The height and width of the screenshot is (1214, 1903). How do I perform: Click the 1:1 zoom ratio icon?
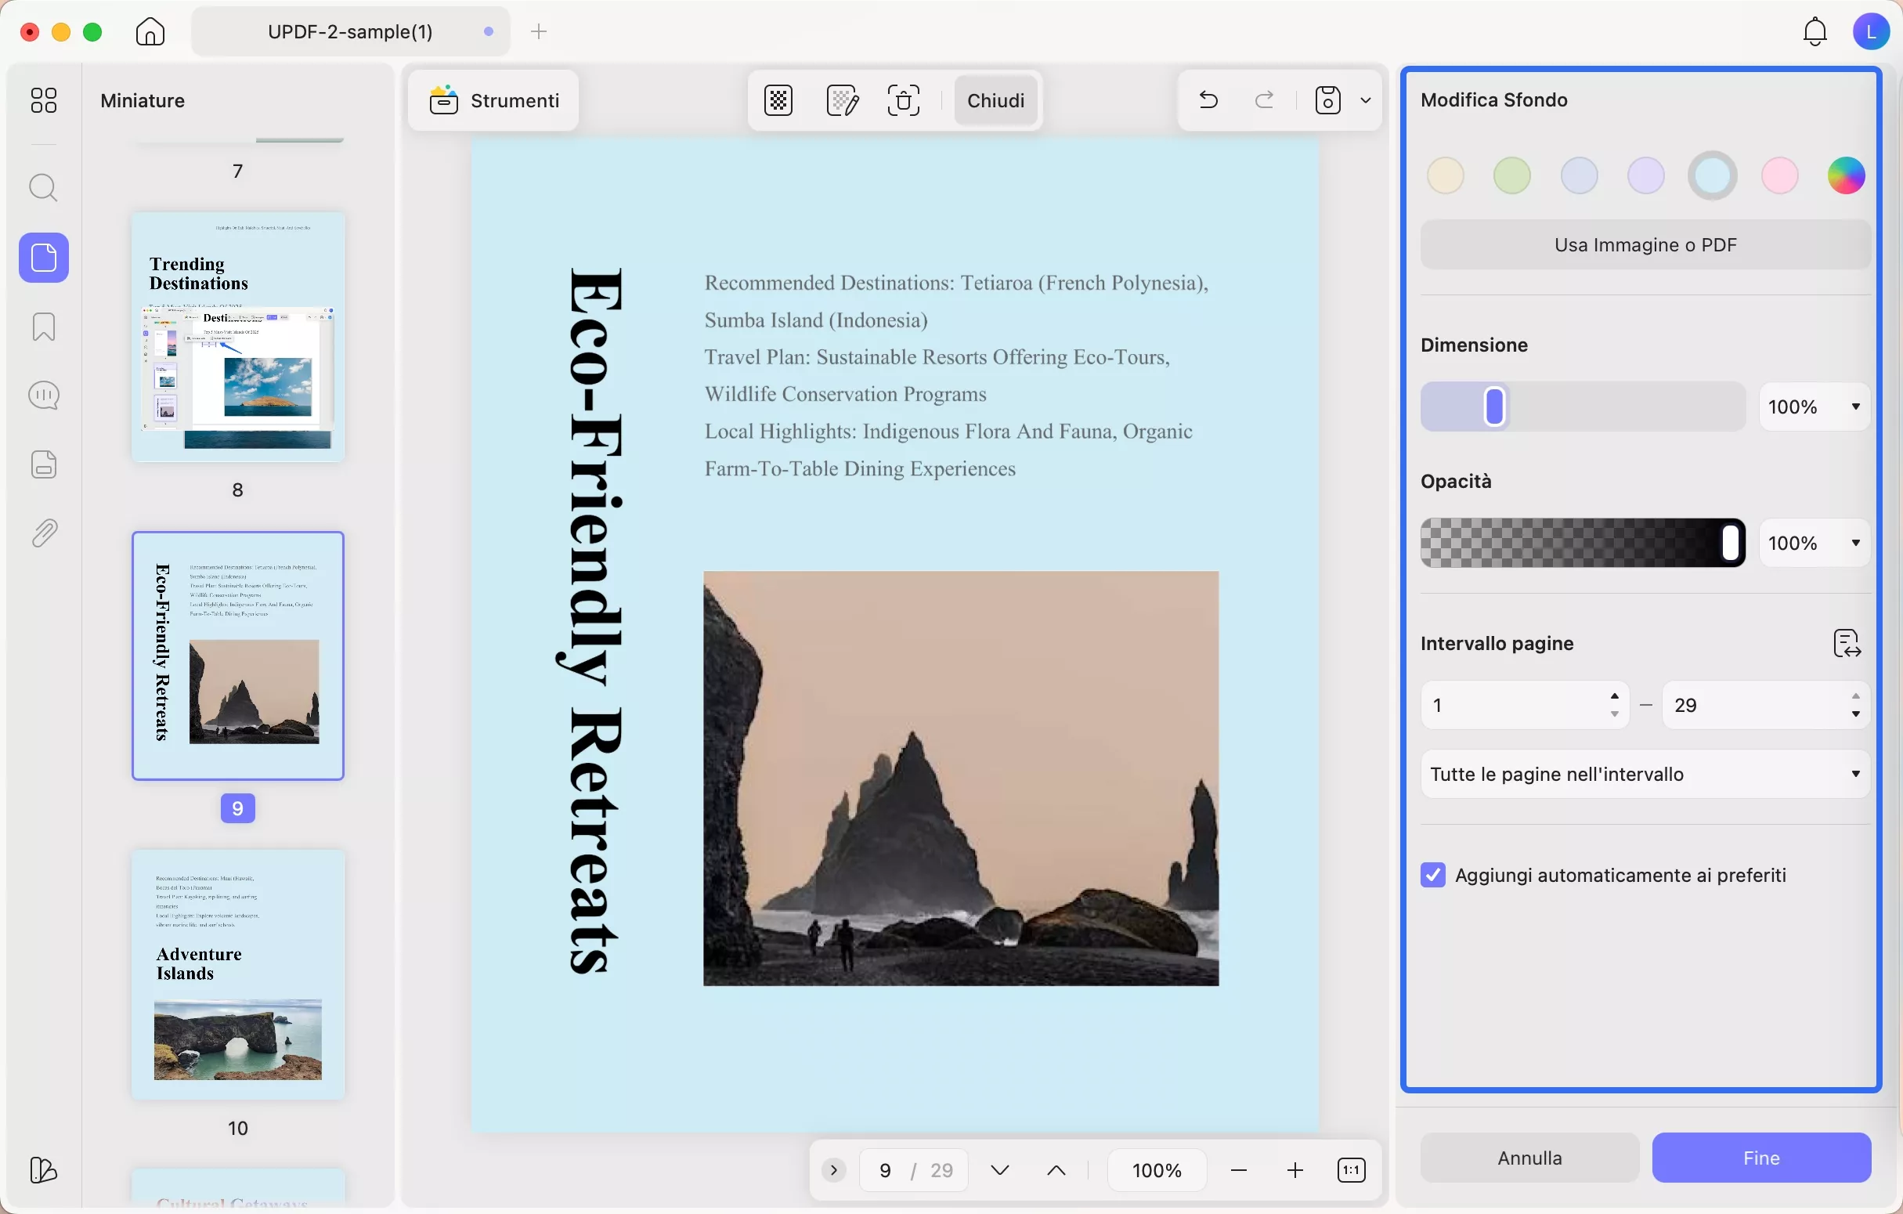(1352, 1169)
